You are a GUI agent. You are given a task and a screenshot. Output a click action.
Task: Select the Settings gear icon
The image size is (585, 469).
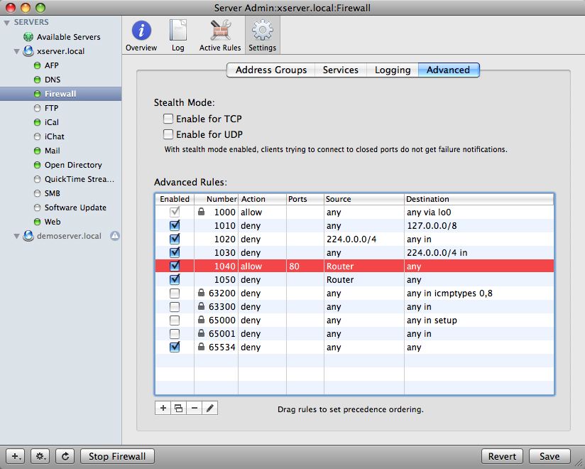coord(262,31)
